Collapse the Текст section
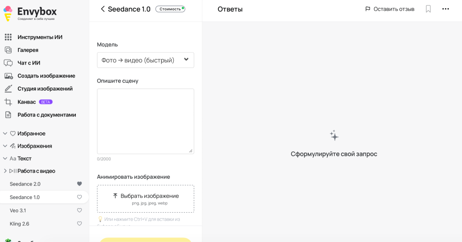The width and height of the screenshot is (462, 242). [x=5, y=158]
